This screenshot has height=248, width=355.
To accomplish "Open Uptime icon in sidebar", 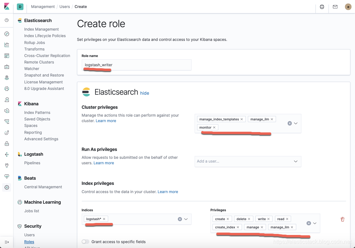I will (7, 133).
